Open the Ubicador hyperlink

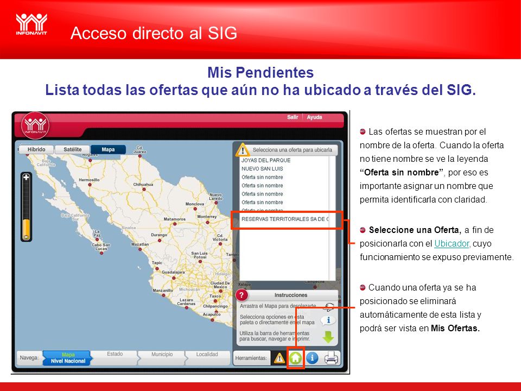(451, 244)
